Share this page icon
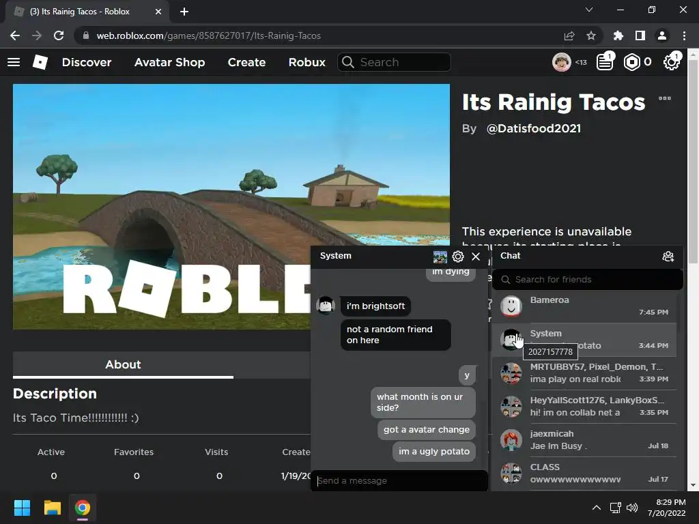 click(569, 35)
